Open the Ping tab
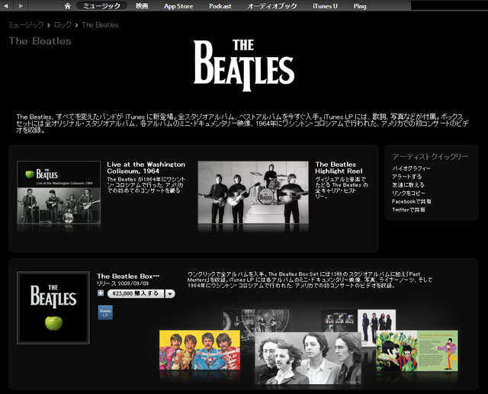Image resolution: width=488 pixels, height=394 pixels. click(360, 6)
